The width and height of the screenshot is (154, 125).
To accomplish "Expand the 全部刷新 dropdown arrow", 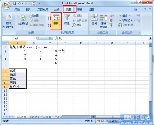I will [23, 27].
